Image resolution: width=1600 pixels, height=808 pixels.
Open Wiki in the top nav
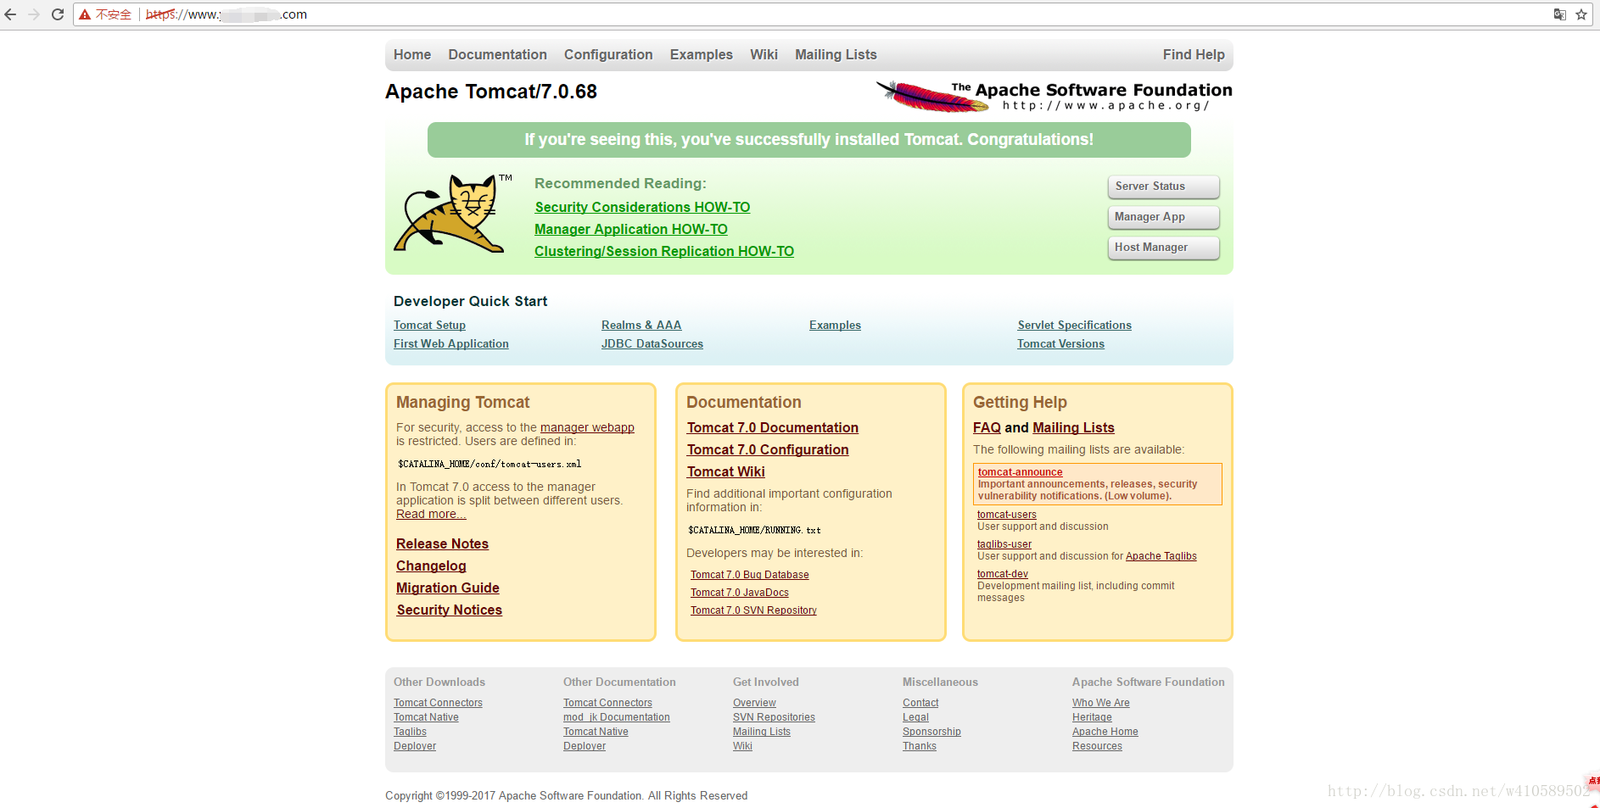pos(764,54)
